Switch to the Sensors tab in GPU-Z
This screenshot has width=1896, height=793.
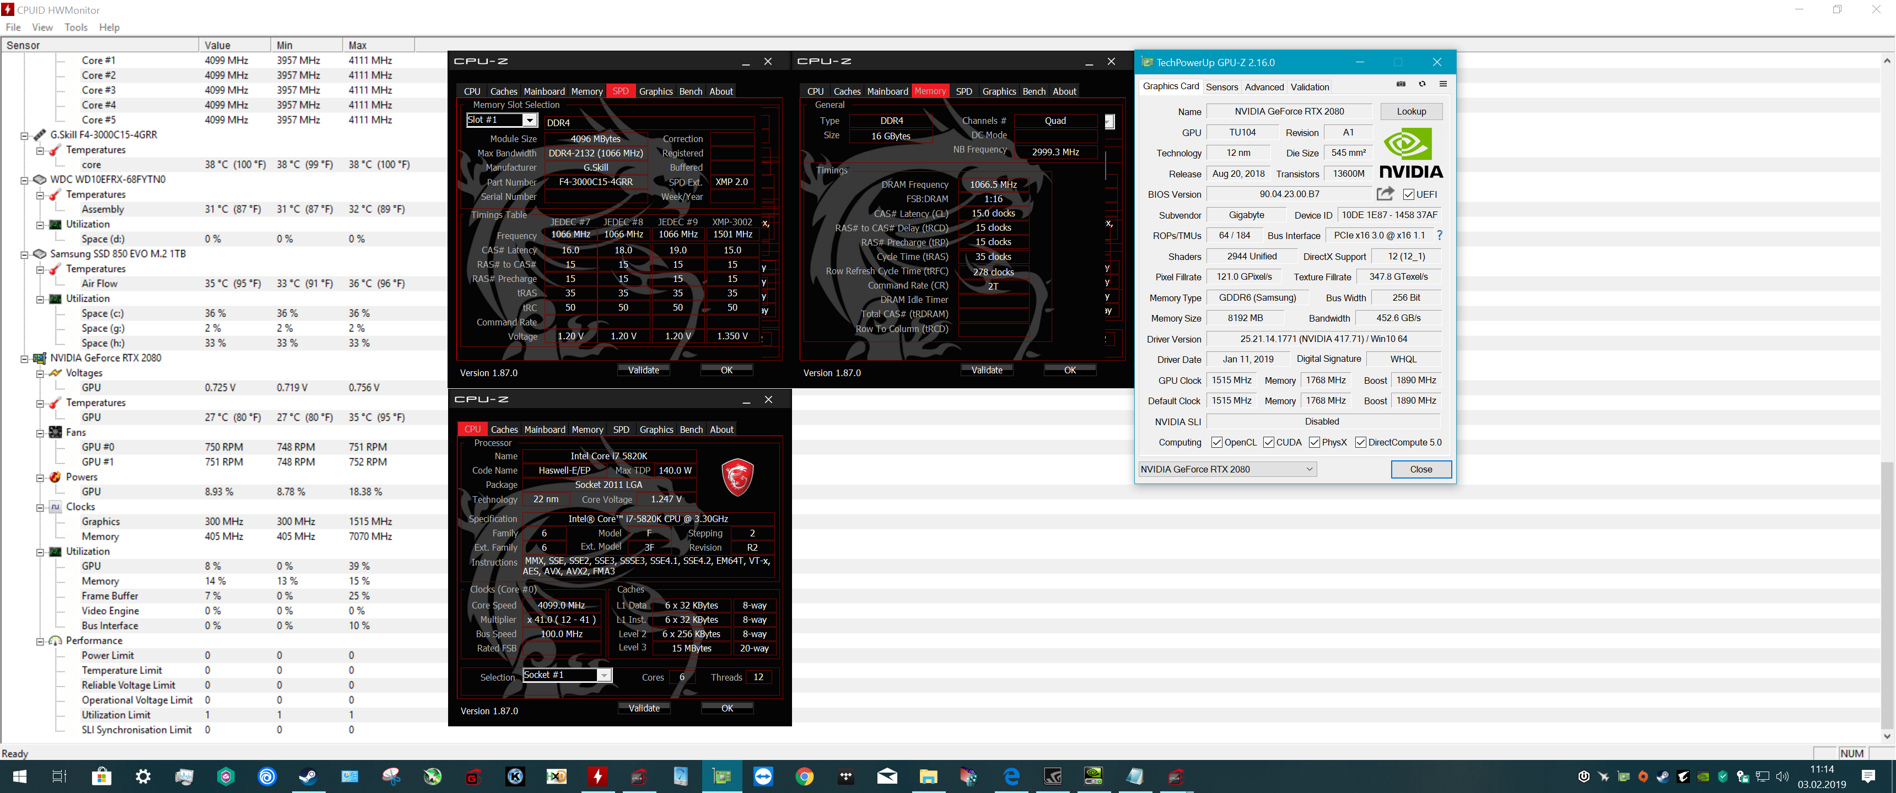click(x=1222, y=87)
